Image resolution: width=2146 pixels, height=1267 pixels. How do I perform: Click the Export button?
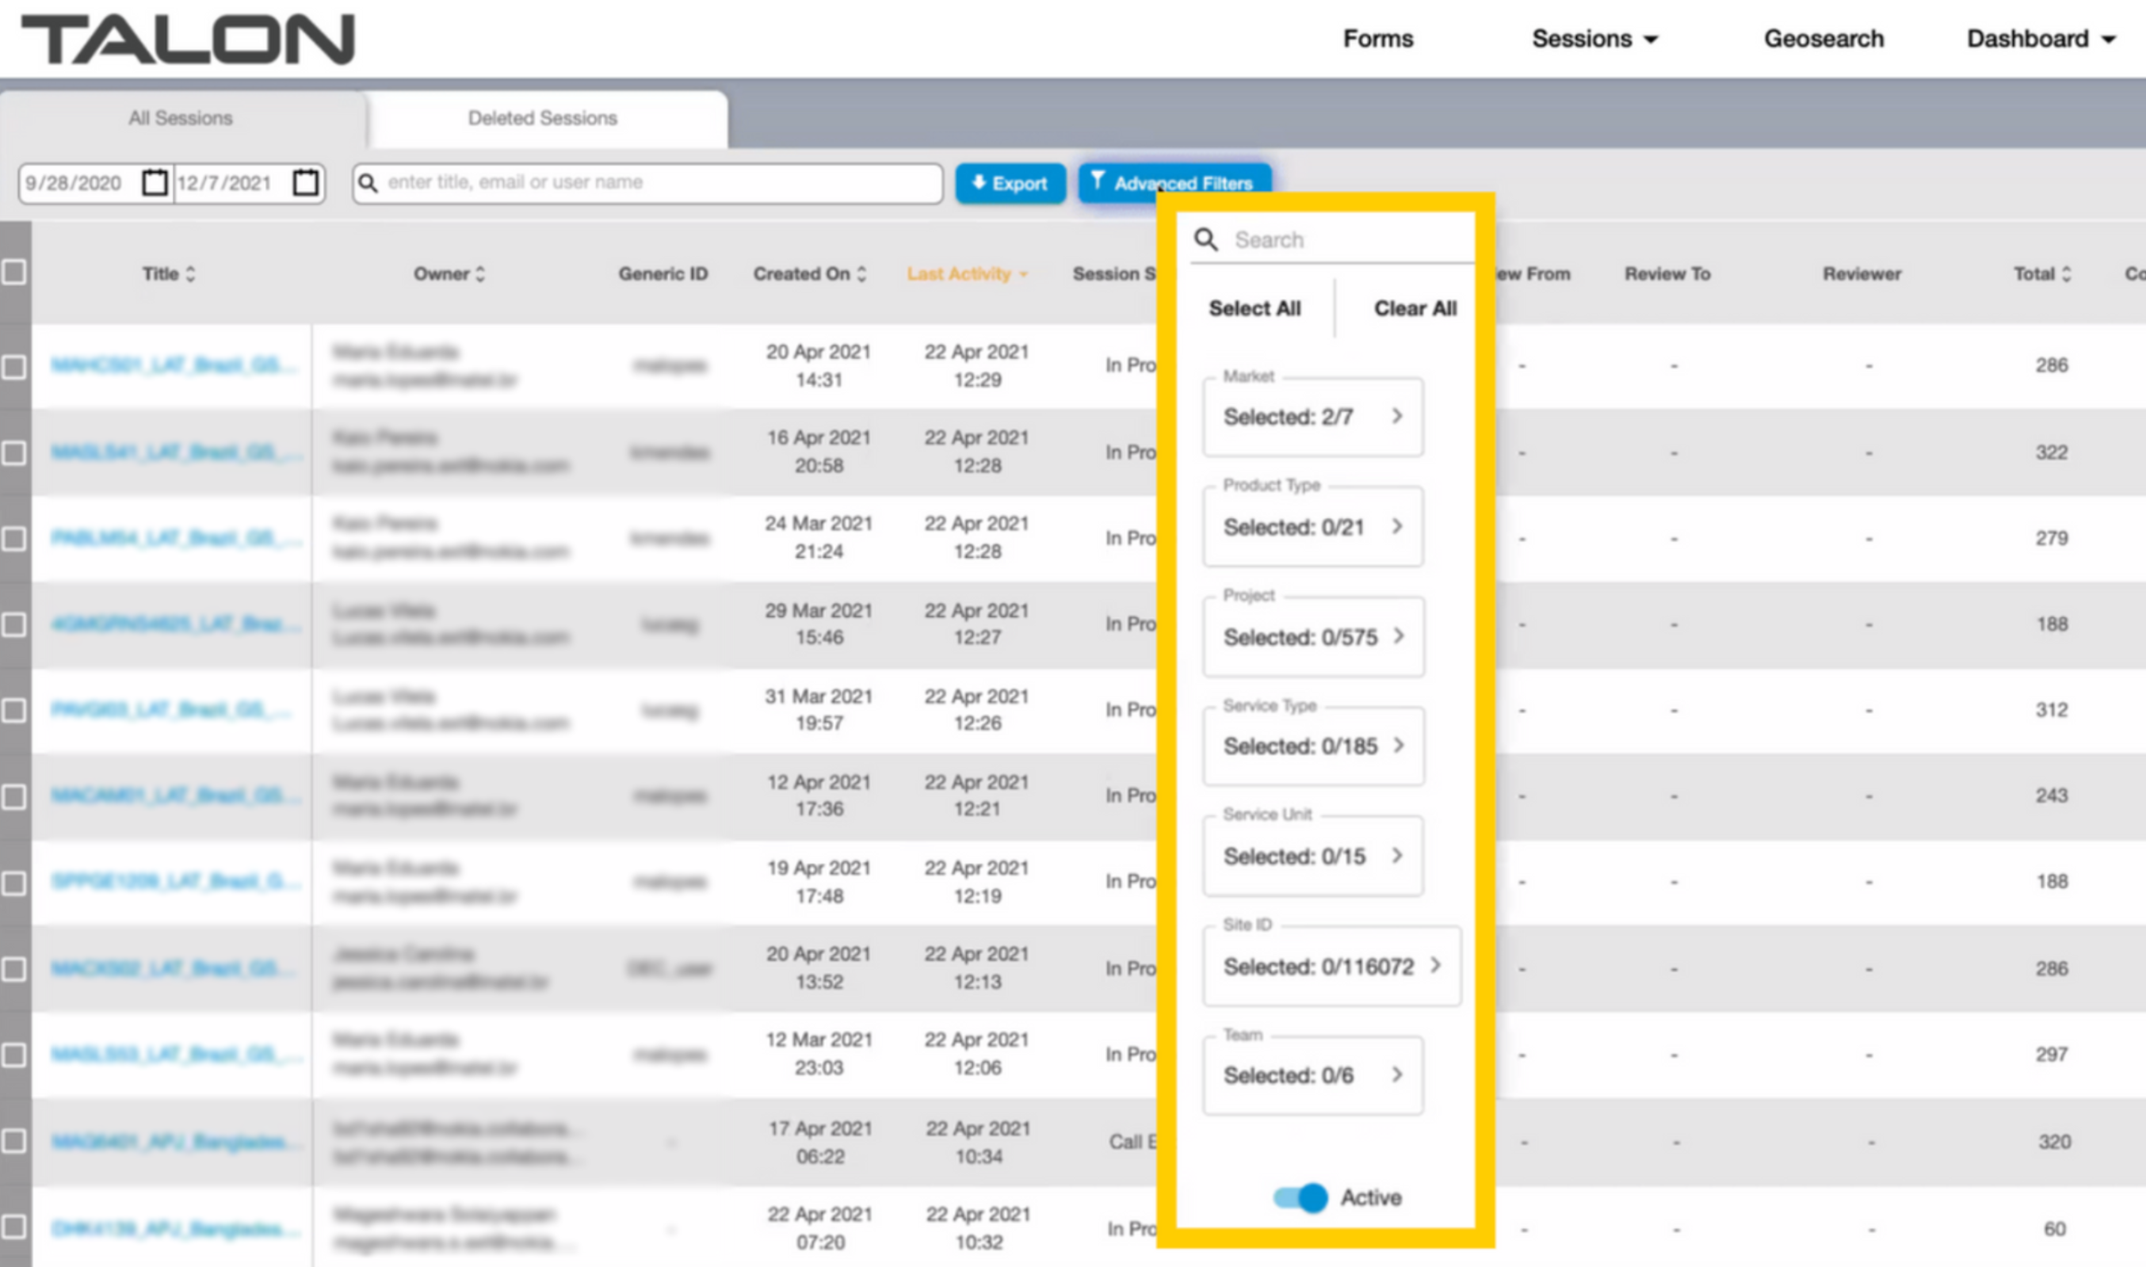1010,184
